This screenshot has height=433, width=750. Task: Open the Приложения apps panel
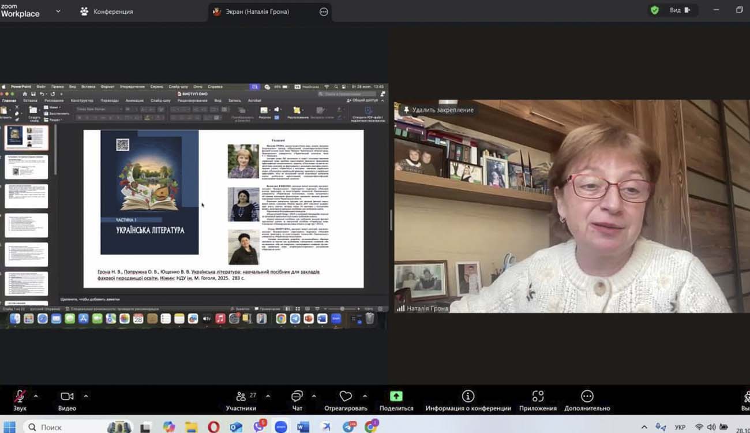tap(538, 397)
